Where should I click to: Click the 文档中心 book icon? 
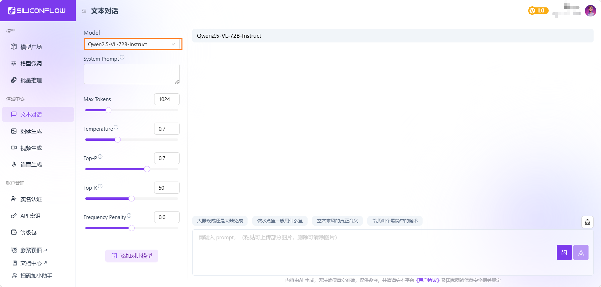click(x=15, y=263)
